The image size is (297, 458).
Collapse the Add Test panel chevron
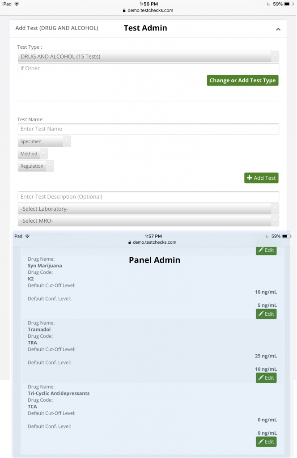pos(278,29)
